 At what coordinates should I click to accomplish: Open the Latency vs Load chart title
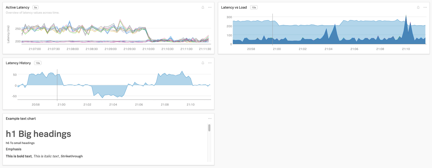tap(234, 7)
